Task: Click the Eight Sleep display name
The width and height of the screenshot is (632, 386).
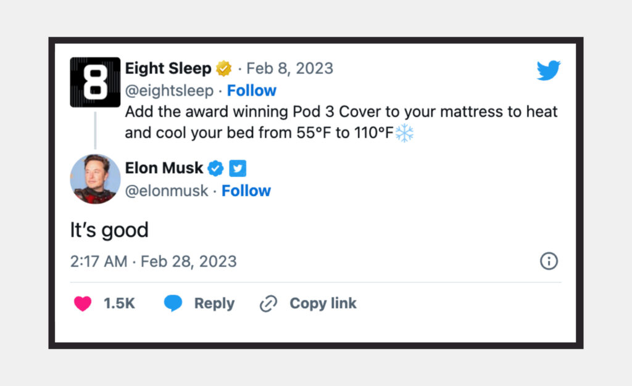Action: tap(168, 68)
